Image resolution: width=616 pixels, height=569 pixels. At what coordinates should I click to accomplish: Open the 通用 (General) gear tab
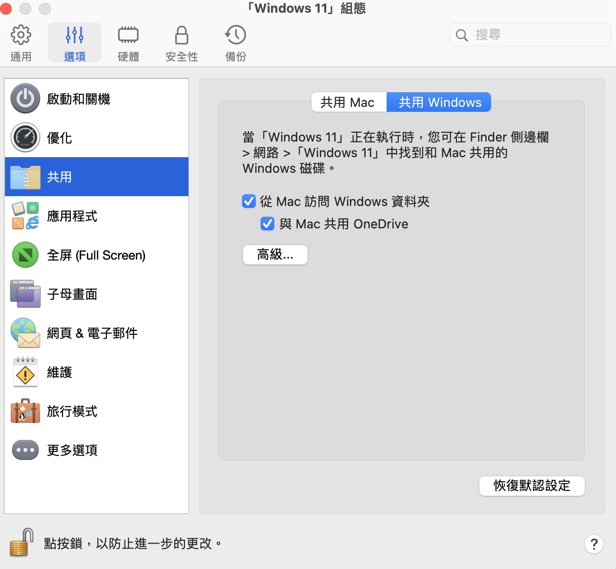(21, 43)
